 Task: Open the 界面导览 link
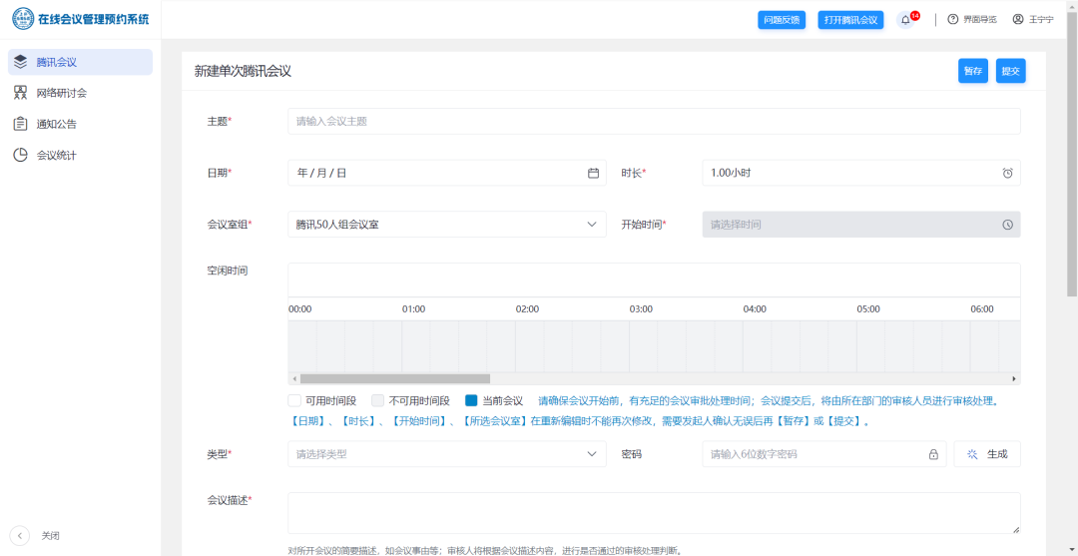pos(972,19)
